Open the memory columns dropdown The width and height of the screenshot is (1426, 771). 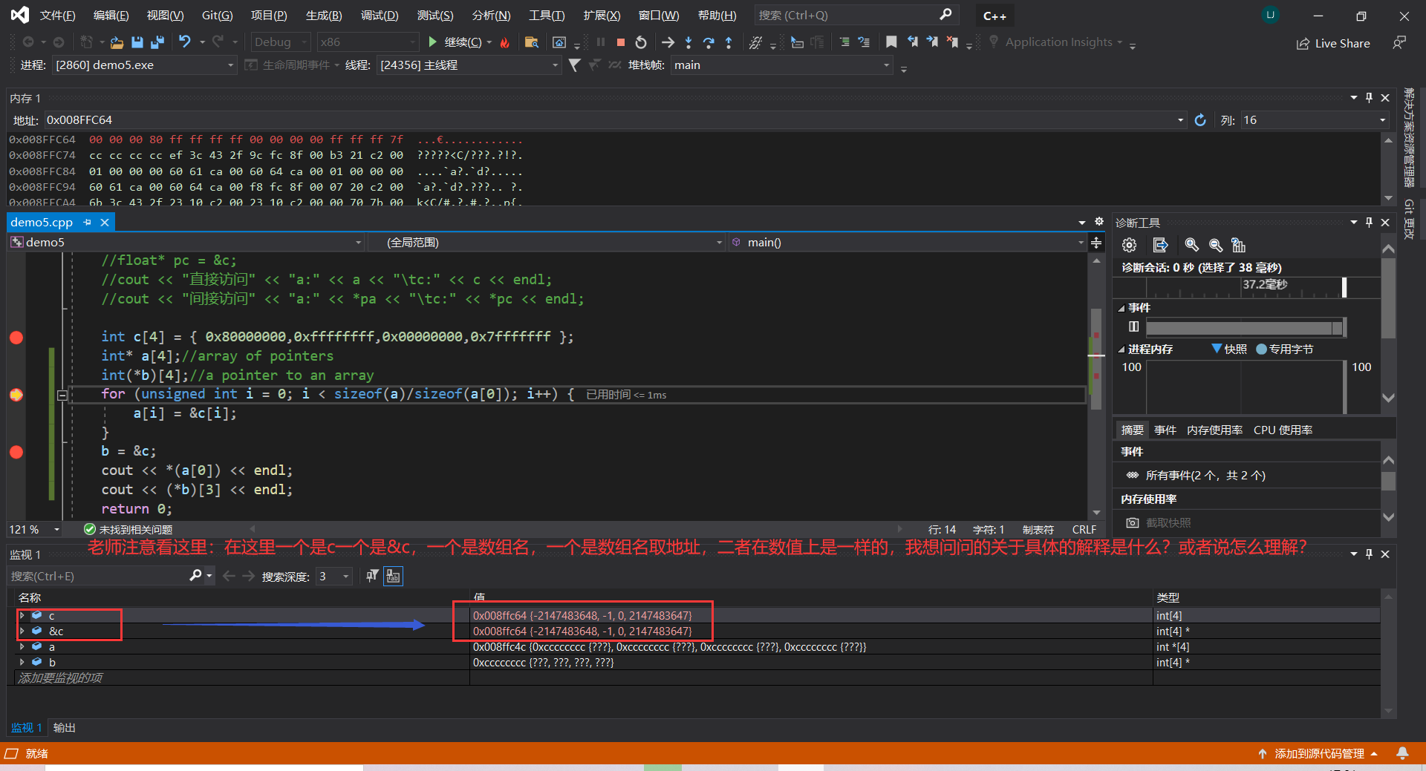tap(1315, 120)
